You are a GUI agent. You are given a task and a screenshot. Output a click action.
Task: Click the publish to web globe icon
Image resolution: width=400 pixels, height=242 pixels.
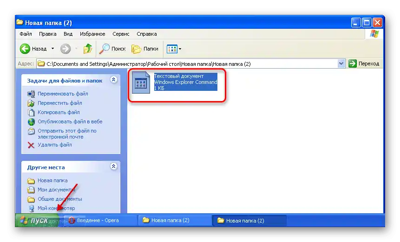point(31,121)
